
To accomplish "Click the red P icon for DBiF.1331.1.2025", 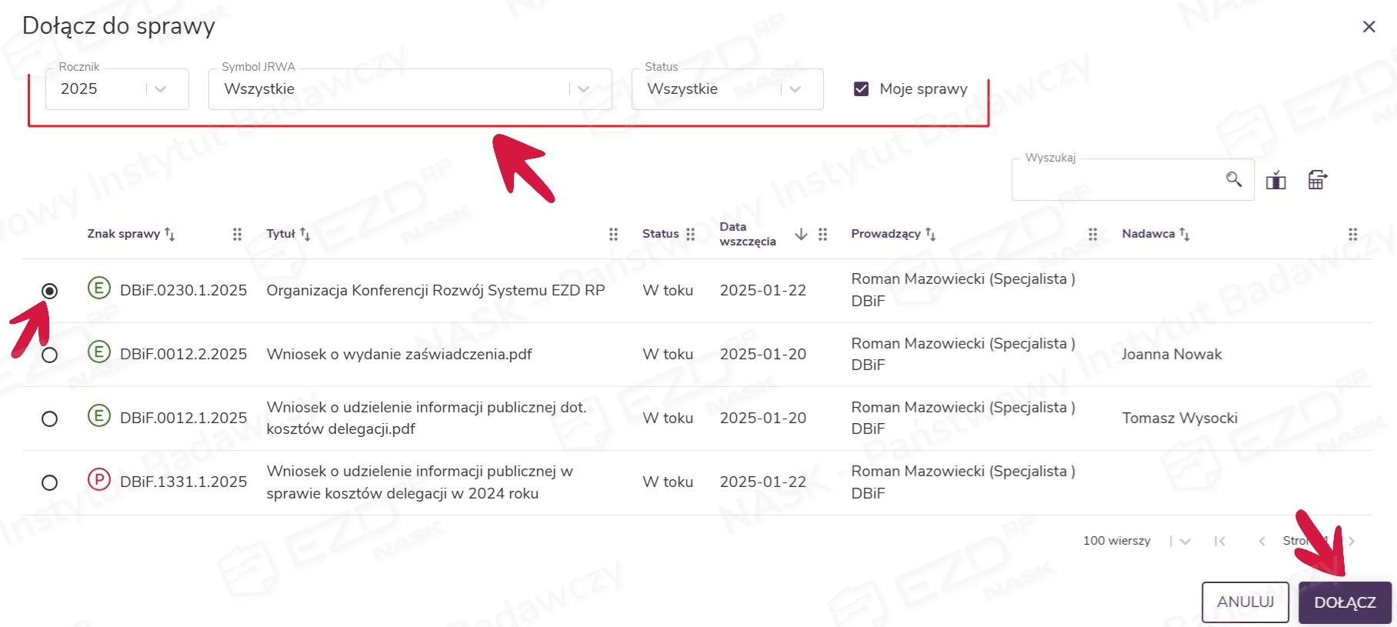I will coord(98,481).
